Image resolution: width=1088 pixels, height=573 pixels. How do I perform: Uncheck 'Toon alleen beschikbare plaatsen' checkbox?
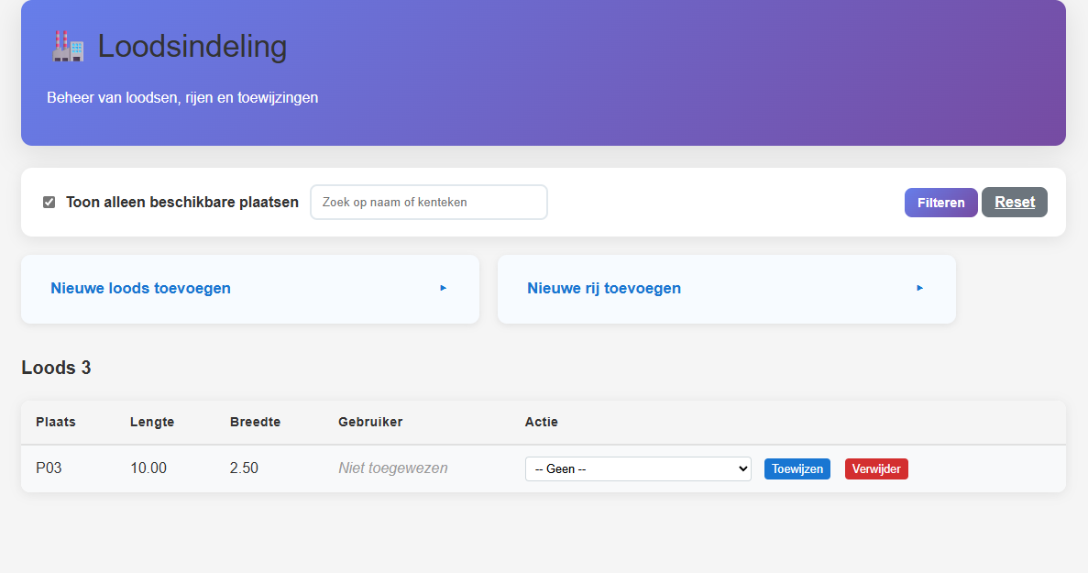pos(49,202)
